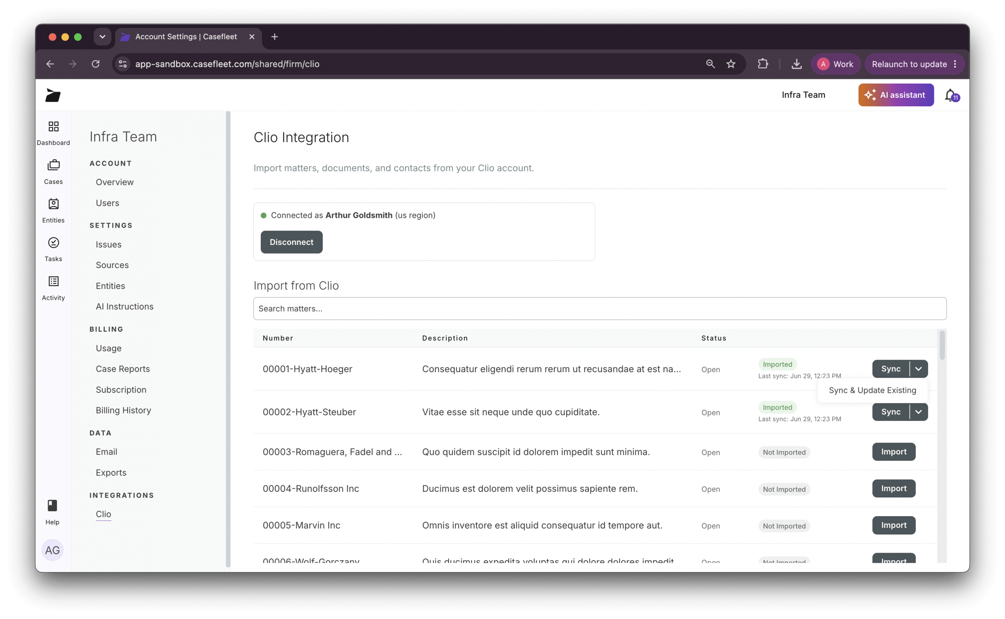This screenshot has height=619, width=1005.
Task: Open Usage under Billing
Action: 108,349
